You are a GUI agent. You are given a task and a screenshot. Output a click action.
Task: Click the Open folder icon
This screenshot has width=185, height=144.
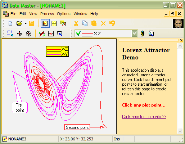click(19, 23)
